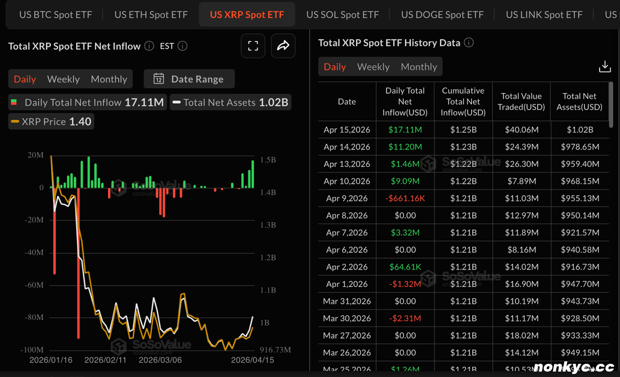This screenshot has height=377, width=620.
Task: Show Monthly history data table
Action: (419, 67)
